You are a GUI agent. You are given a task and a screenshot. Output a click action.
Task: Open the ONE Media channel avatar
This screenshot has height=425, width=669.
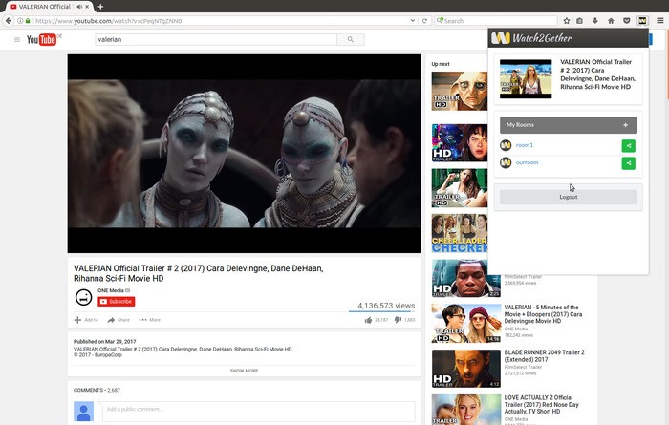pyautogui.click(x=84, y=297)
